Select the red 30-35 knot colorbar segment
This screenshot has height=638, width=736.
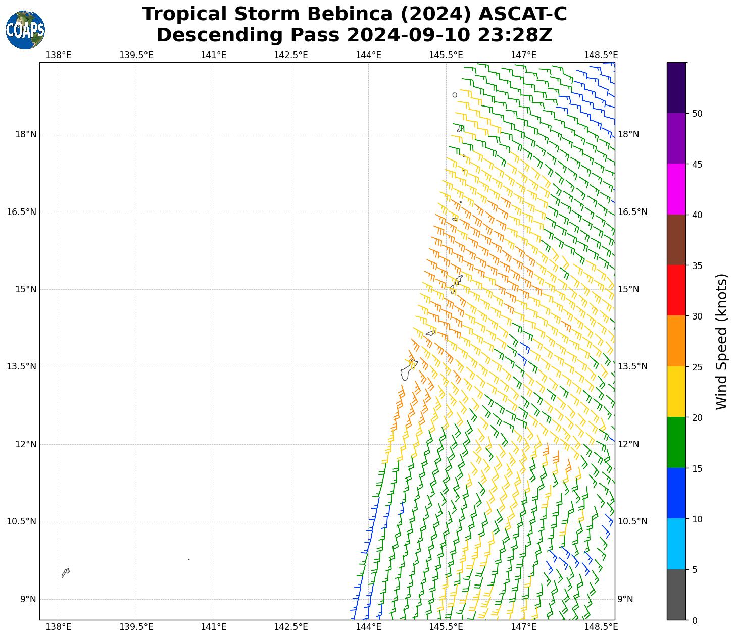(676, 290)
